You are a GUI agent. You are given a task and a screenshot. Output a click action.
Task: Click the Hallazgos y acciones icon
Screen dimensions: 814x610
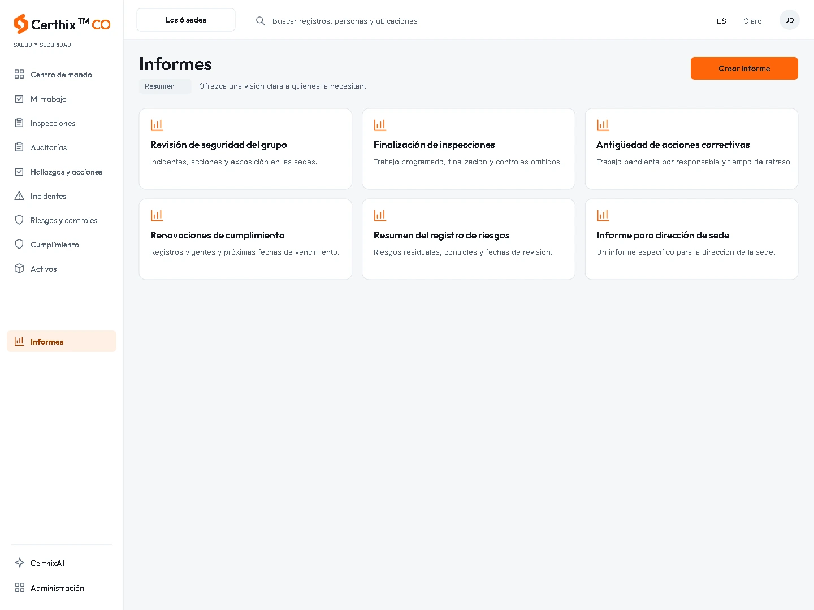tap(19, 171)
